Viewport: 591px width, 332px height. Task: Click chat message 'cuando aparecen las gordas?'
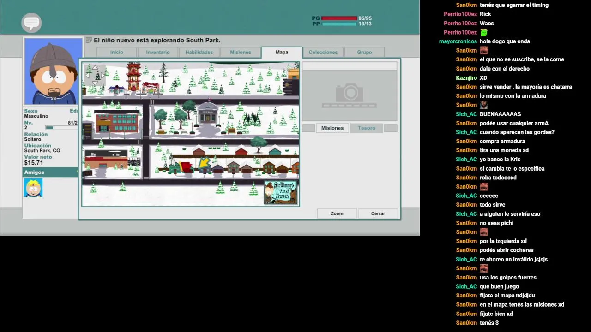pyautogui.click(x=517, y=132)
